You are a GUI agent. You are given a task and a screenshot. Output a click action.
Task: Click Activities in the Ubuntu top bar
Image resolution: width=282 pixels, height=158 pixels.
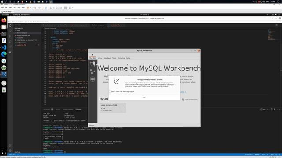(5, 15)
